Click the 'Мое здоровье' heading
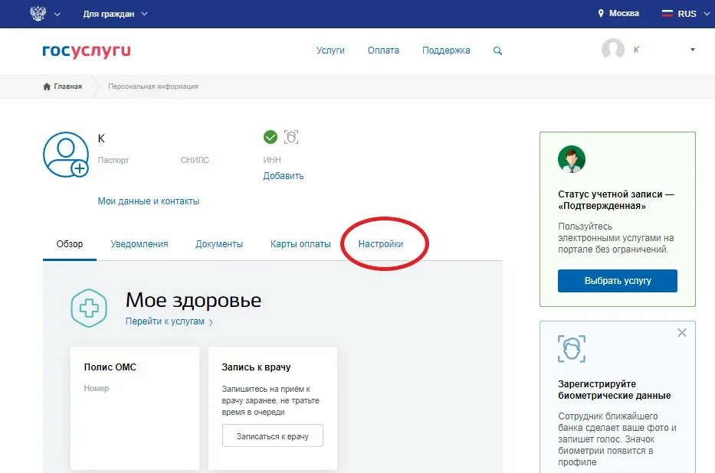 coord(193,301)
